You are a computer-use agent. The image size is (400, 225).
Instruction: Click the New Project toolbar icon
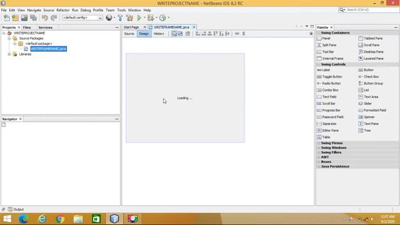[x=15, y=17]
